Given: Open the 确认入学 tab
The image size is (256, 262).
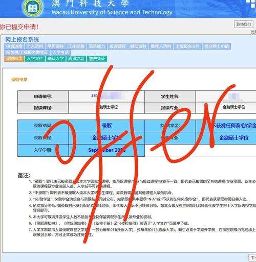Looking at the screenshot, I should pos(56,59).
